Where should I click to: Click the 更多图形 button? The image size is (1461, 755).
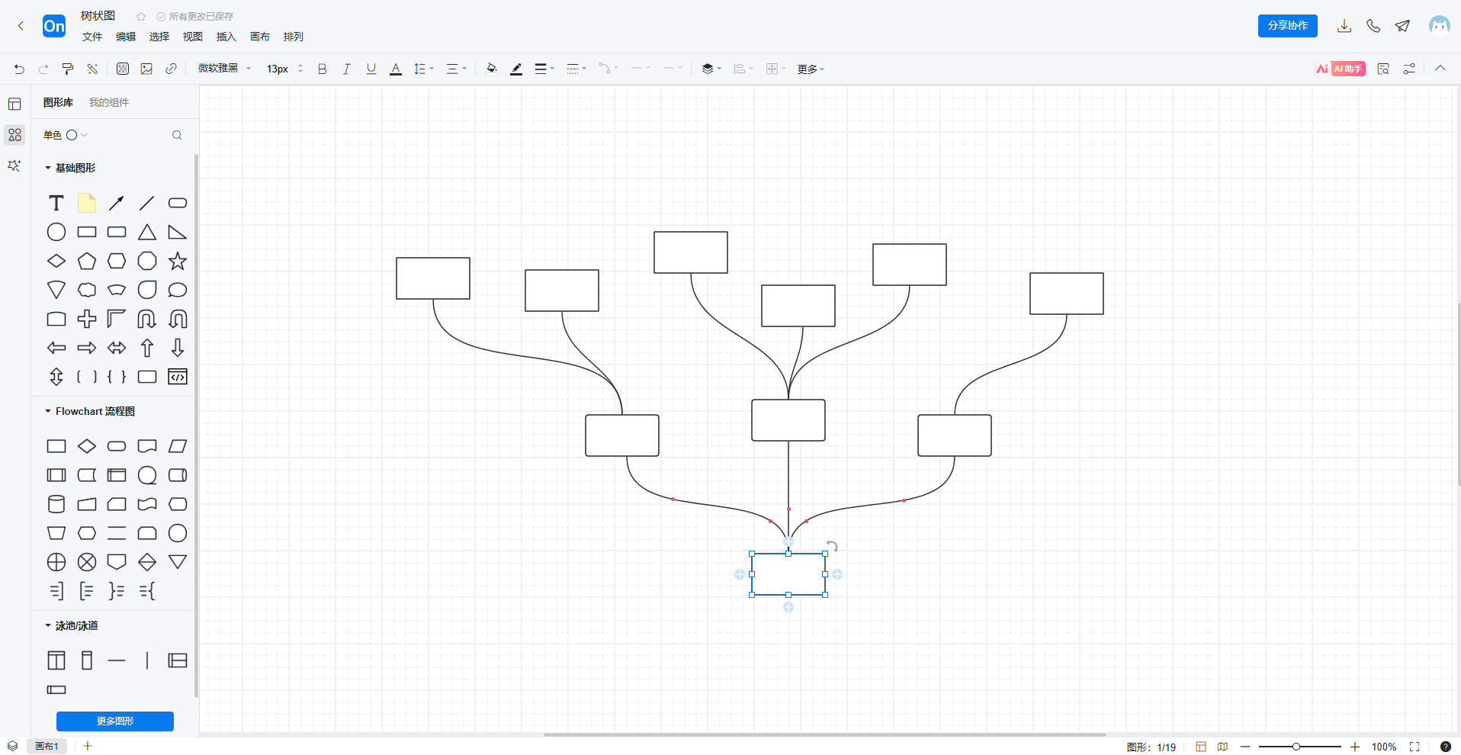[x=115, y=721]
